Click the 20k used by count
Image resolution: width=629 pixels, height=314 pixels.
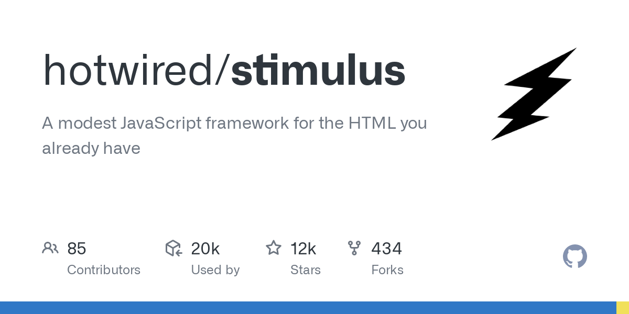(x=205, y=249)
